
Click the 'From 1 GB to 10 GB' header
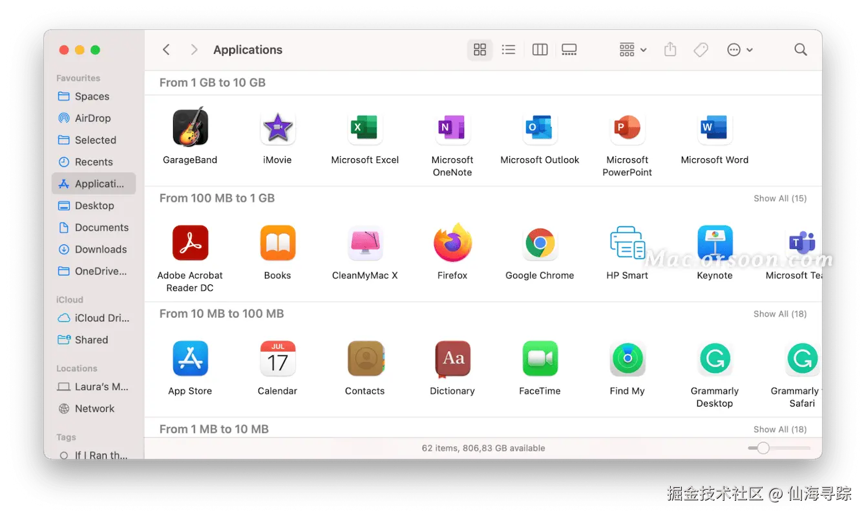[213, 83]
